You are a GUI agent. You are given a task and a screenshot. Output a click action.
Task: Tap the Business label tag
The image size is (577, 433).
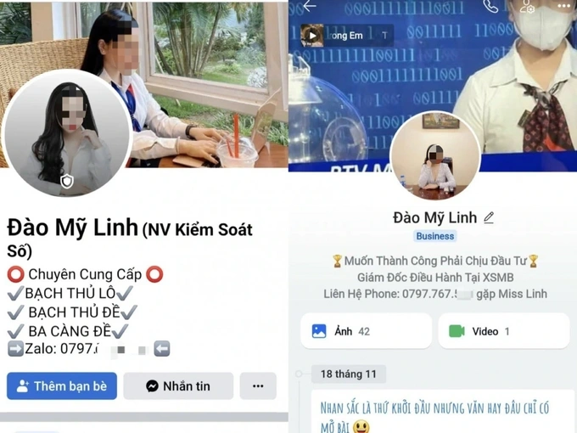click(435, 236)
